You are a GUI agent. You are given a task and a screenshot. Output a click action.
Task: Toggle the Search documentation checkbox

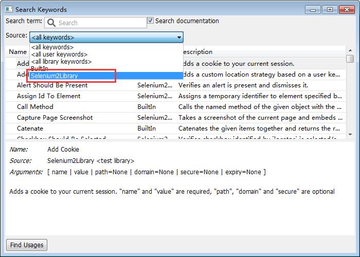(x=150, y=21)
